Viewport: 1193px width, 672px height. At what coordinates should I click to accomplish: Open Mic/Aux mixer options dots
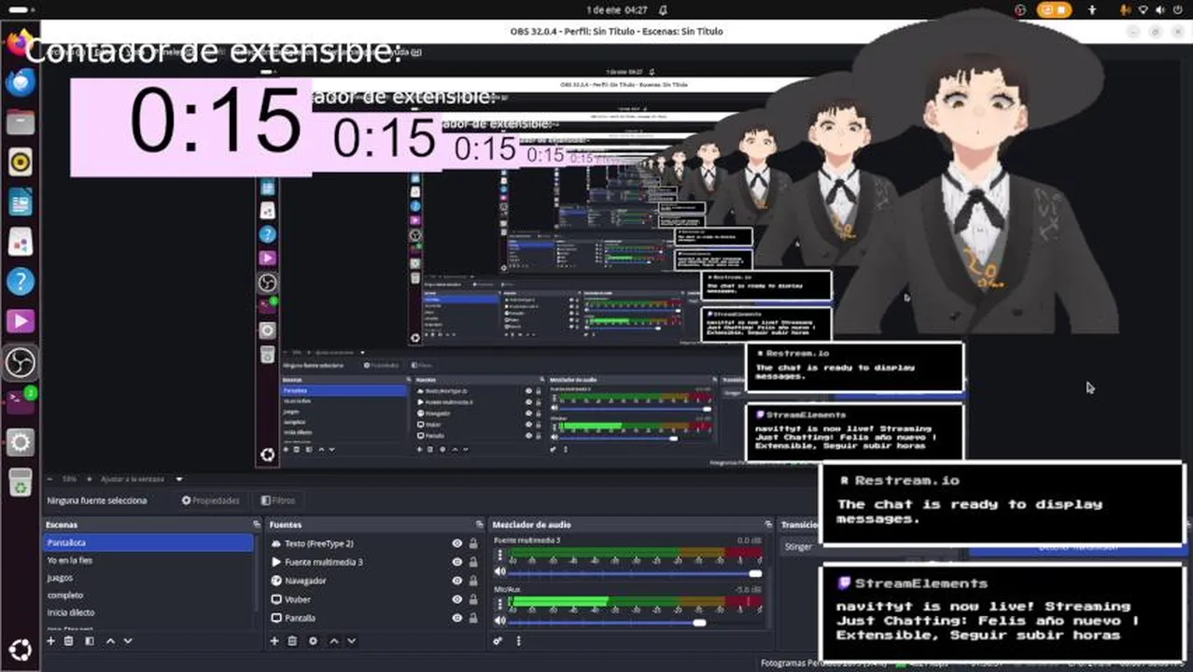click(x=499, y=603)
